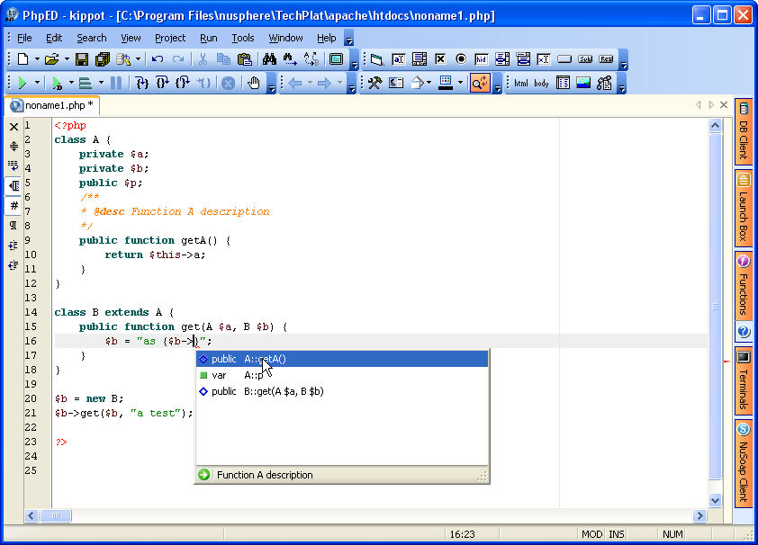This screenshot has width=758, height=545.
Task: Click the Undo arrow icon
Action: point(158,59)
